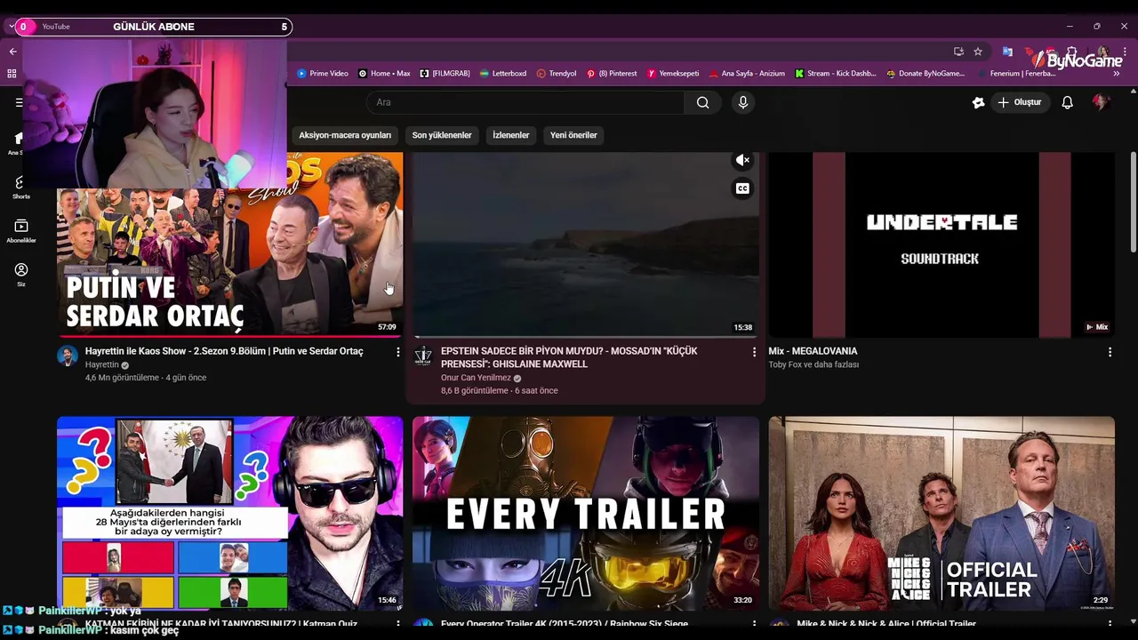Viewport: 1138px width, 640px height.
Task: Open Yemeksepeti bookmark
Action: pyautogui.click(x=673, y=74)
